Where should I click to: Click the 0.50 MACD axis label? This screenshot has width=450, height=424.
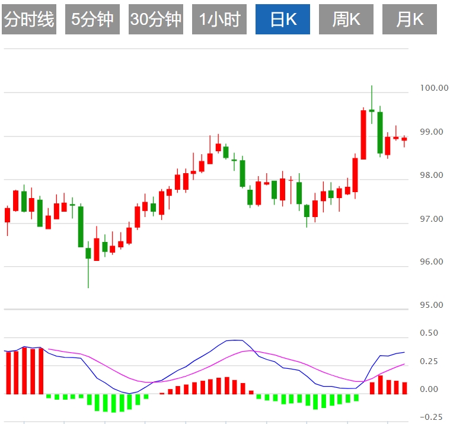pos(429,333)
